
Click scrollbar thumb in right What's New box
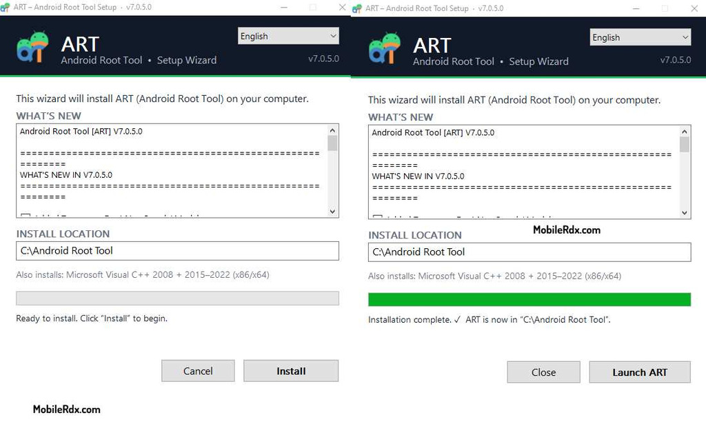(685, 145)
